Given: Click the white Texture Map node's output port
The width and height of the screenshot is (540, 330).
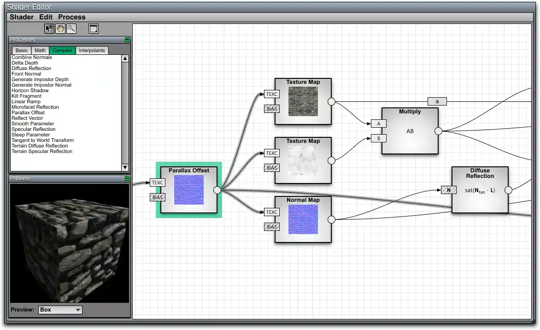Looking at the screenshot, I should coord(331,160).
